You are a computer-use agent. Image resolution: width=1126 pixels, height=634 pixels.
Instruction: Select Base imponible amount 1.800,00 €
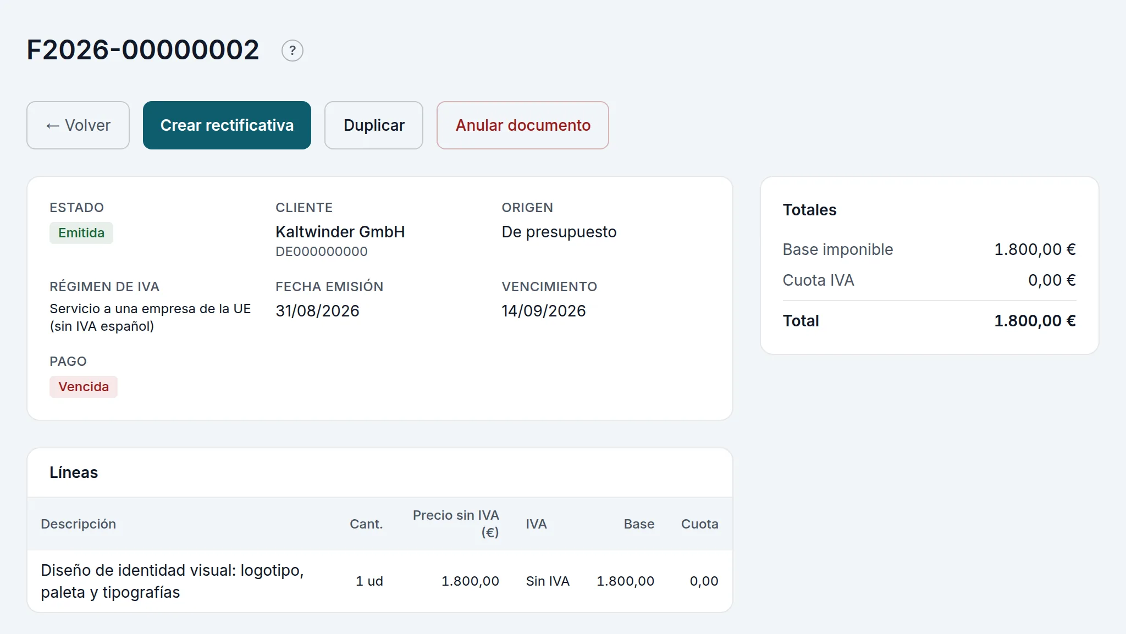(x=1035, y=249)
